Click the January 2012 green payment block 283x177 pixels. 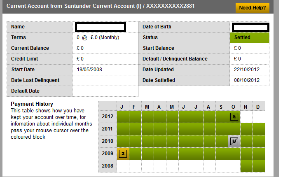click(123, 117)
